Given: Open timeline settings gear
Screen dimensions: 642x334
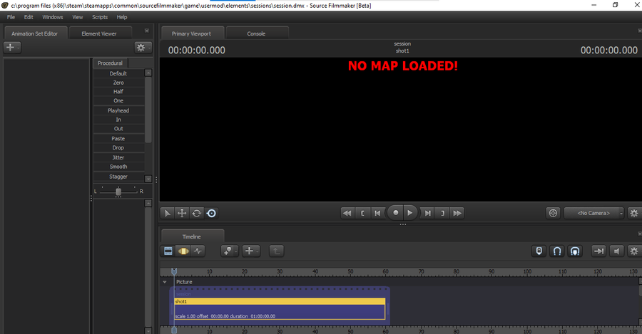Looking at the screenshot, I should (634, 251).
